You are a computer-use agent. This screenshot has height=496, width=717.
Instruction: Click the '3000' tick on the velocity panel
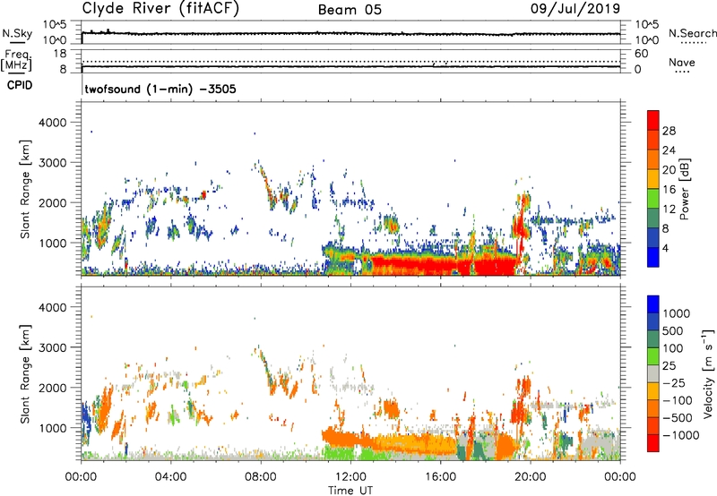click(x=53, y=347)
